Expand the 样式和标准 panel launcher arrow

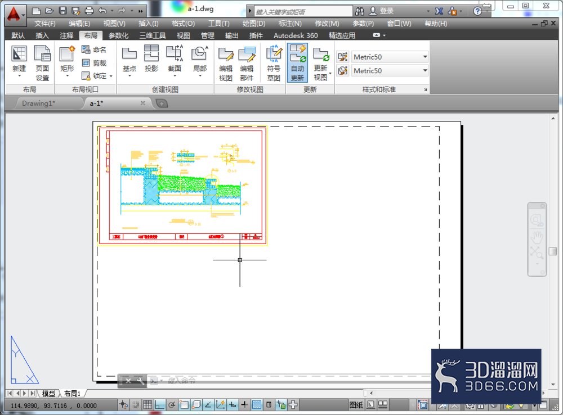(426, 89)
